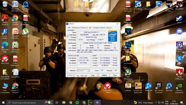Launch Call of Duty Modern Warfare shortcut
Viewport: 186px width, 105px height.
(169, 6)
